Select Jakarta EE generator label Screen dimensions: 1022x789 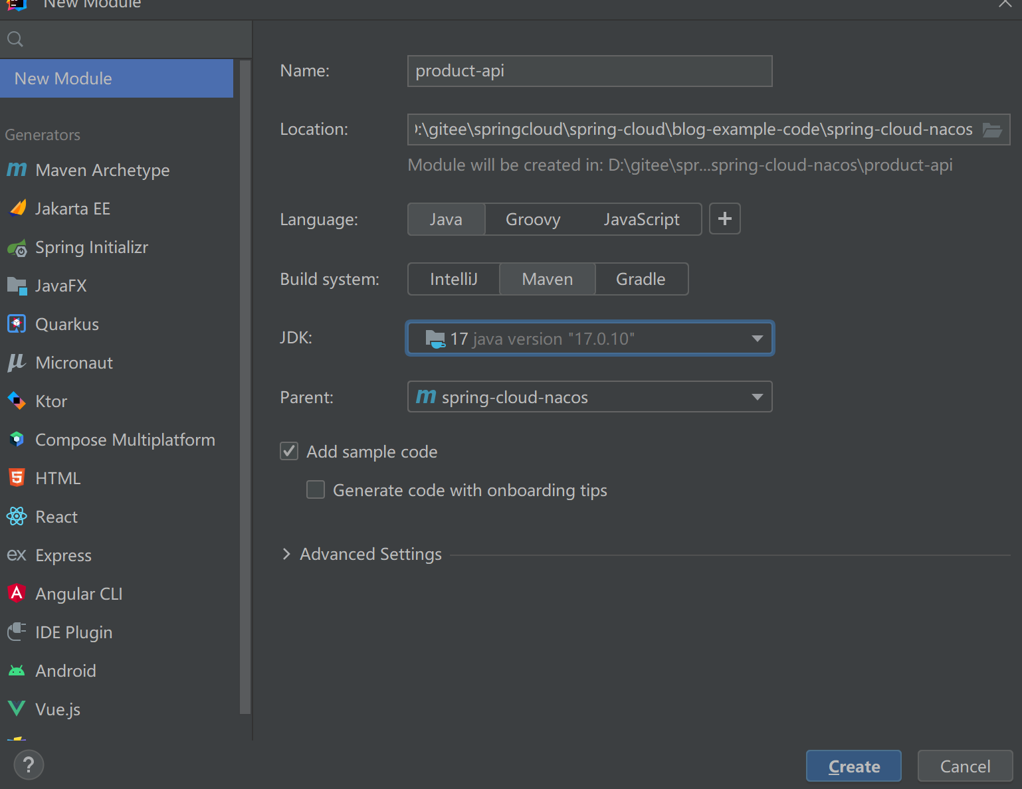pos(72,209)
